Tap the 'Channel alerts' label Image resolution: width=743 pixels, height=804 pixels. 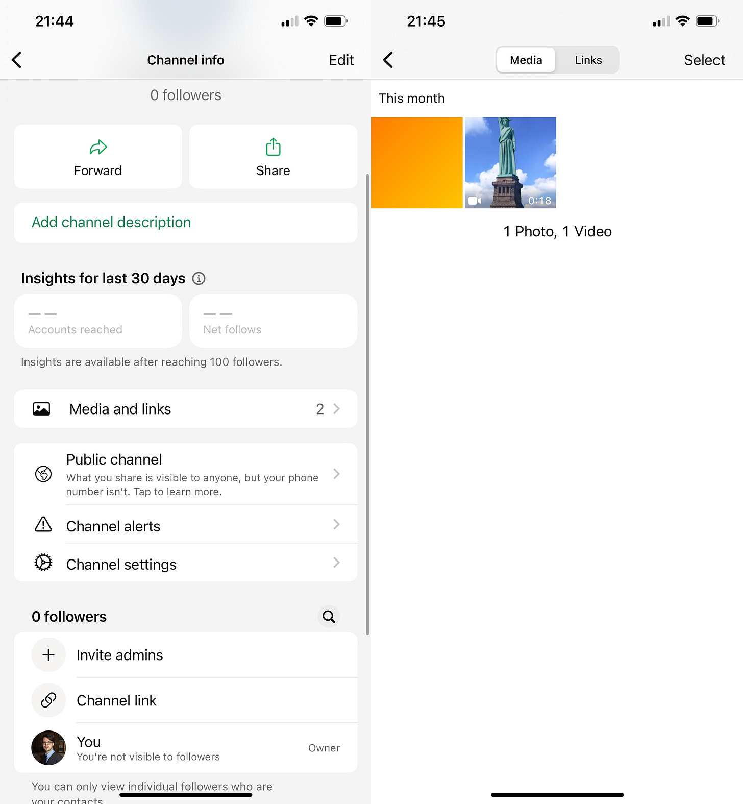[113, 526]
